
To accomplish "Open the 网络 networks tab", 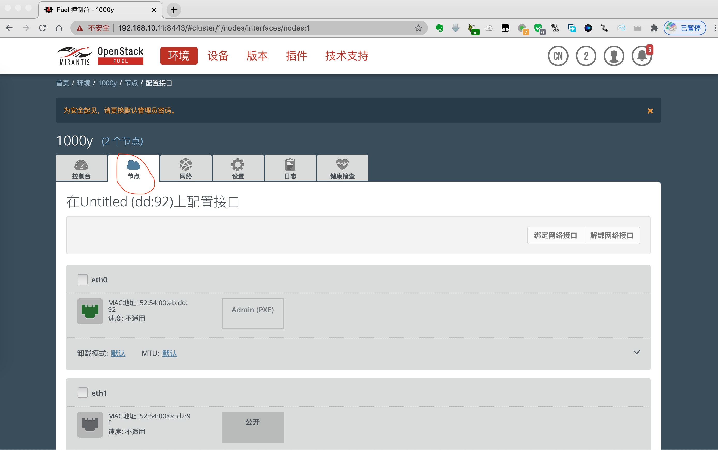I will pyautogui.click(x=186, y=168).
